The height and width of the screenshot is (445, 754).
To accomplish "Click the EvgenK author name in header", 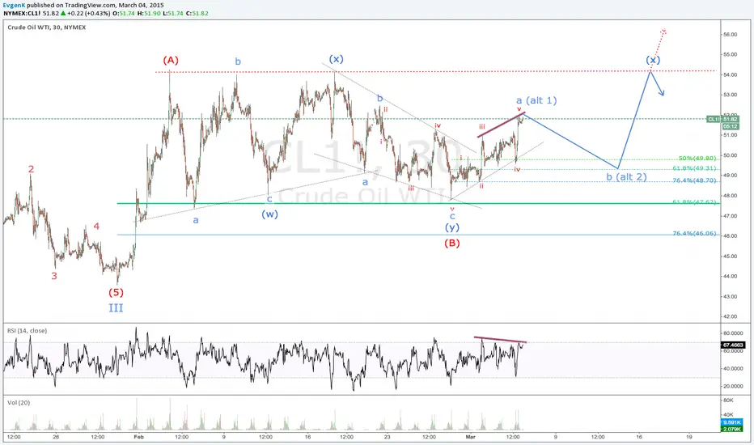I will click(x=14, y=6).
